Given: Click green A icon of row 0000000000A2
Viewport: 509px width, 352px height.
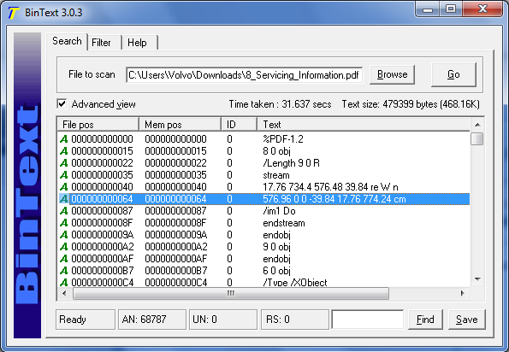Looking at the screenshot, I should pos(64,247).
